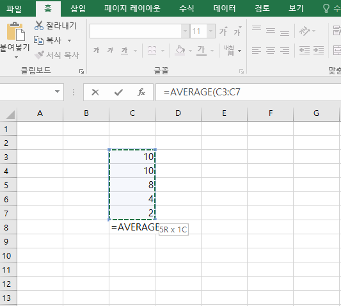341x306 pixels.
Task: Decrease indent
Action: pyautogui.click(x=305, y=51)
